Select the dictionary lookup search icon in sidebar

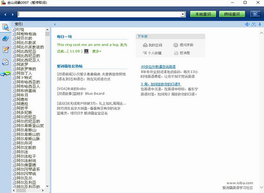click(5, 27)
